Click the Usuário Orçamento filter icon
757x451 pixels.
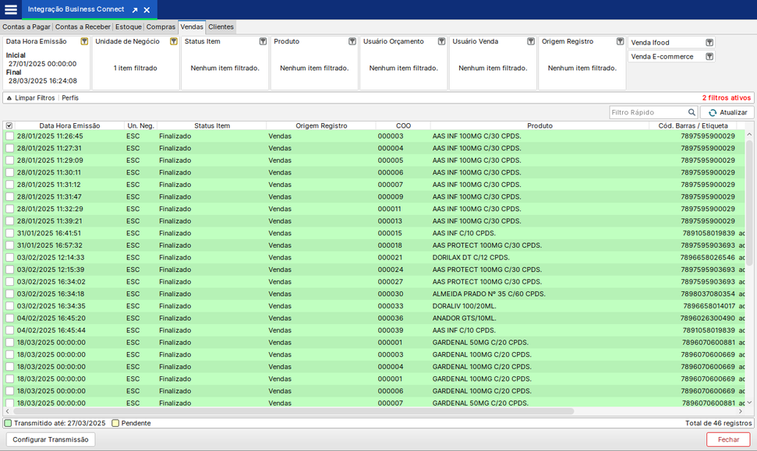(x=441, y=42)
